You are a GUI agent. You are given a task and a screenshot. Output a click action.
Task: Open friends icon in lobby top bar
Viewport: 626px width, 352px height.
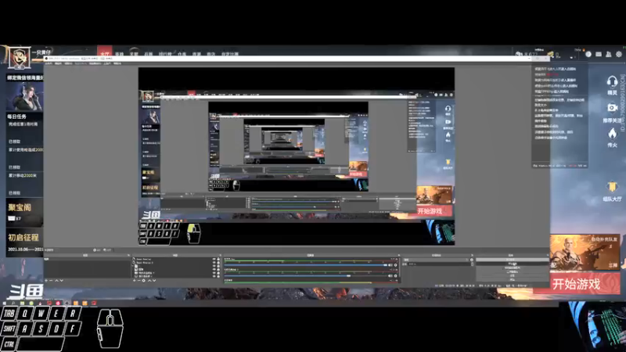(609, 54)
